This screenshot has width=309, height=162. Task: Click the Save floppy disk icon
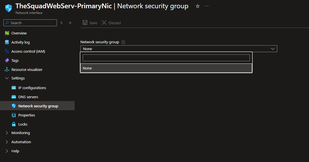85,22
